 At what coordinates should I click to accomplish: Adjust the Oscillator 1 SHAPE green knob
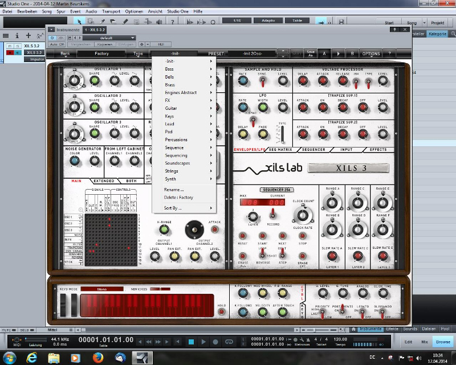pyautogui.click(x=94, y=80)
